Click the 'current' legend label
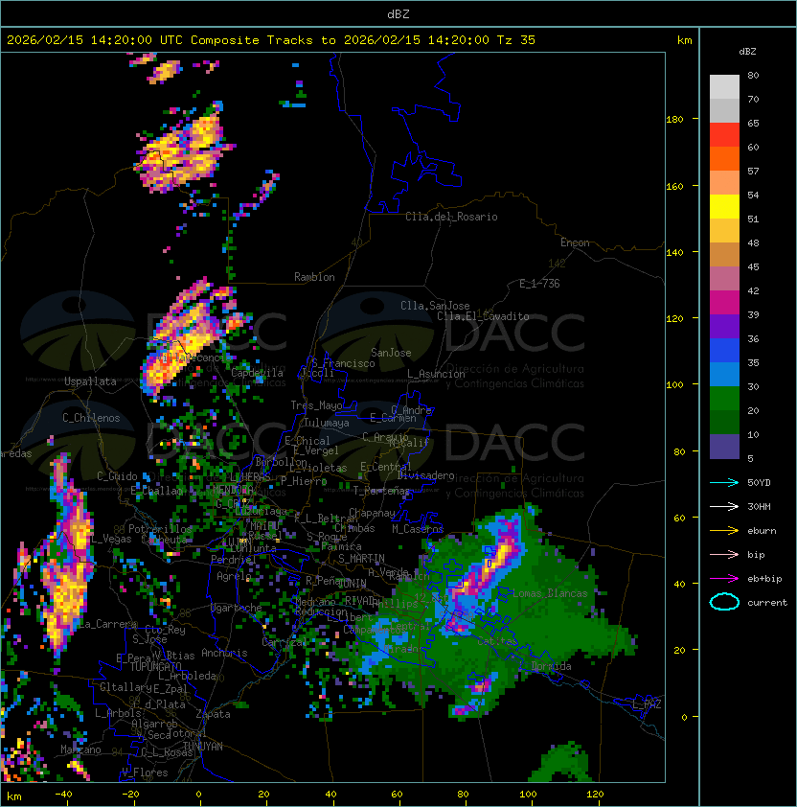This screenshot has height=807, width=797. tap(767, 603)
